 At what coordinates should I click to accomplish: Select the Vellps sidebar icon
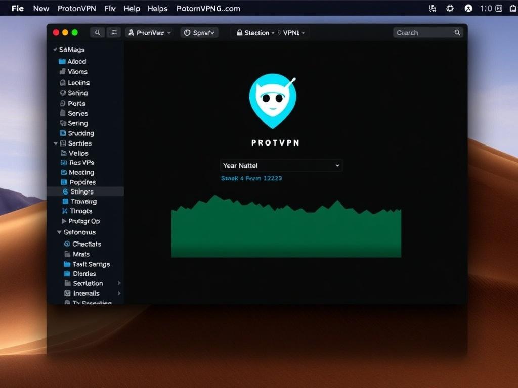coord(64,153)
